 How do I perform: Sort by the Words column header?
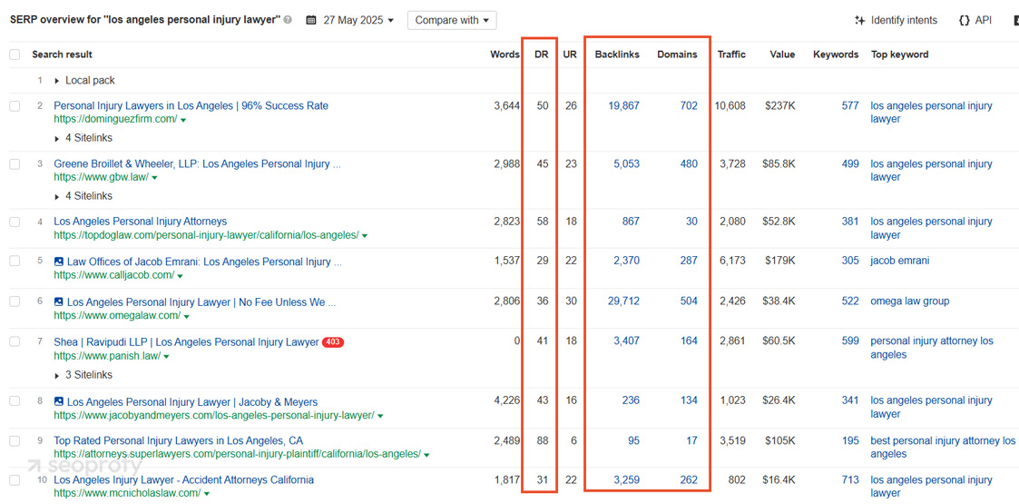tap(505, 54)
